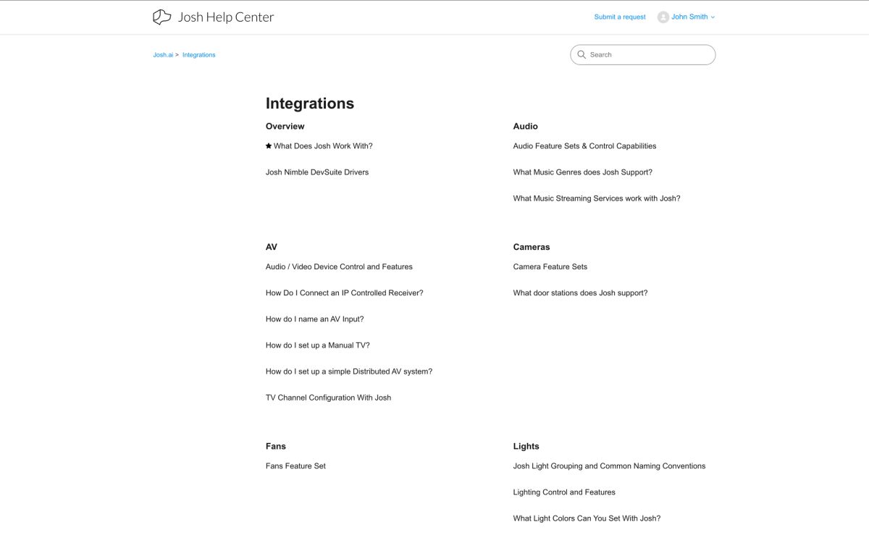Click the John Smith avatar icon
Viewport: 869px width, 543px height.
(663, 17)
